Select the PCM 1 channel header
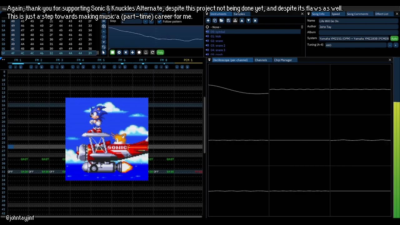This screenshot has width=400, height=225. coord(188,60)
